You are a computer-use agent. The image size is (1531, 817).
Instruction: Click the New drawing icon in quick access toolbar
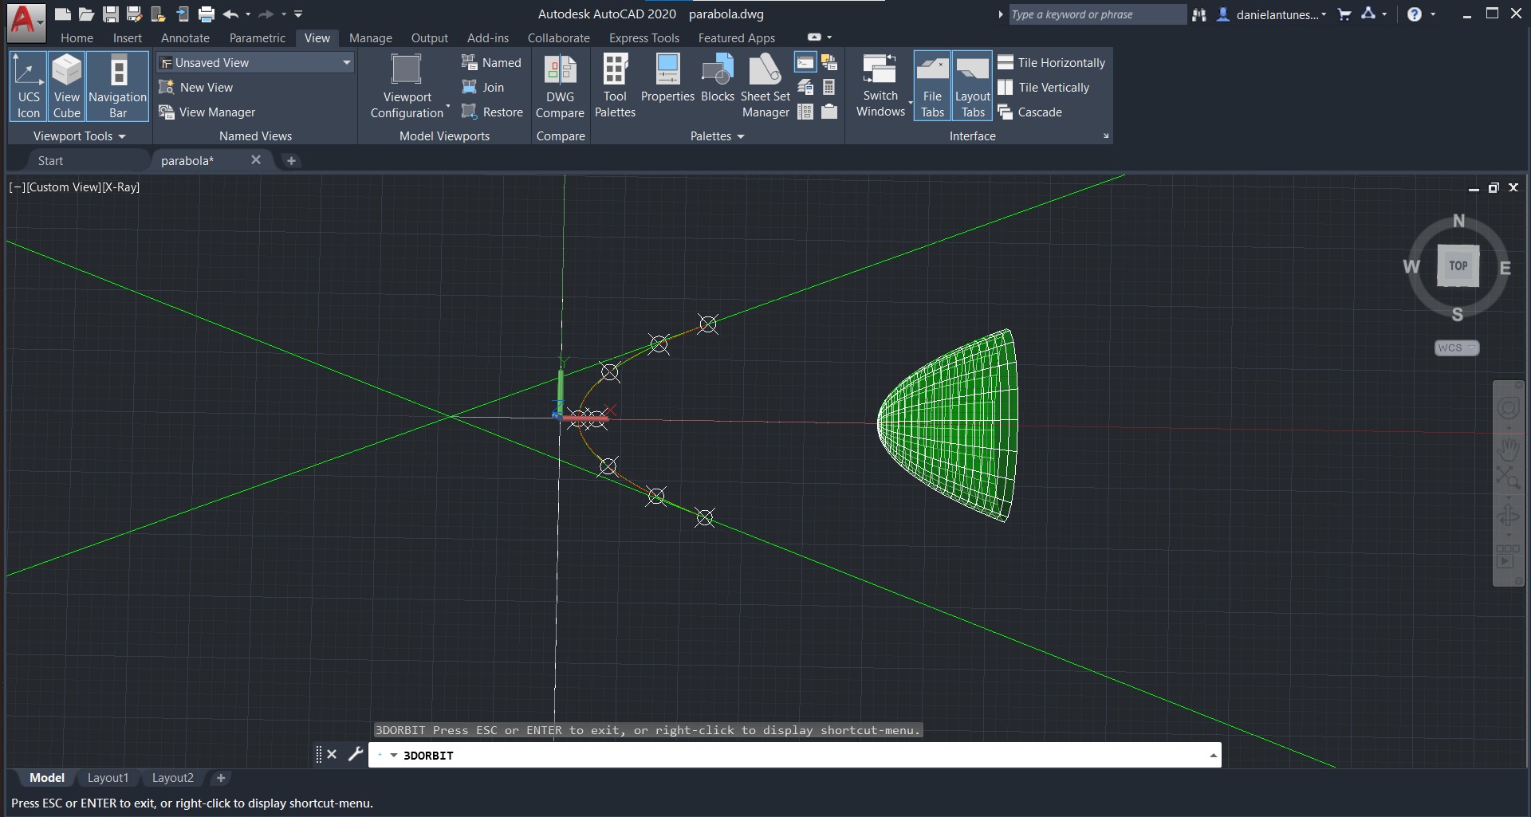point(63,14)
